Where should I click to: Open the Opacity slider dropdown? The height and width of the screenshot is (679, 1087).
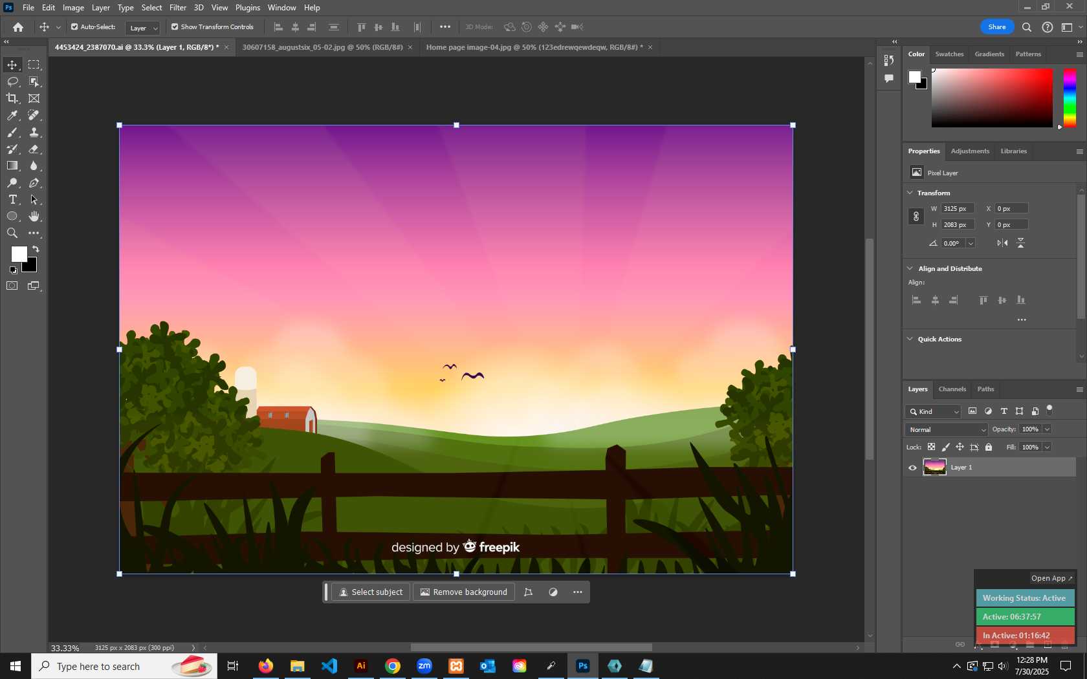1047,429
